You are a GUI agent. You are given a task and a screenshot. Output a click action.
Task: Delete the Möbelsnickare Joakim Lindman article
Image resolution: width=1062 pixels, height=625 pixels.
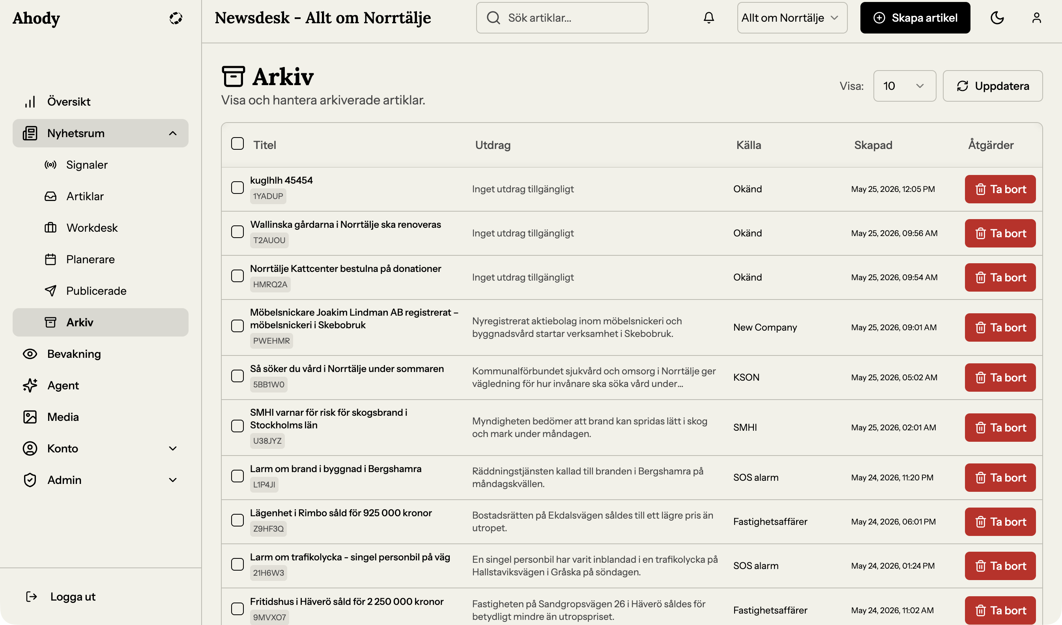pyautogui.click(x=1000, y=327)
